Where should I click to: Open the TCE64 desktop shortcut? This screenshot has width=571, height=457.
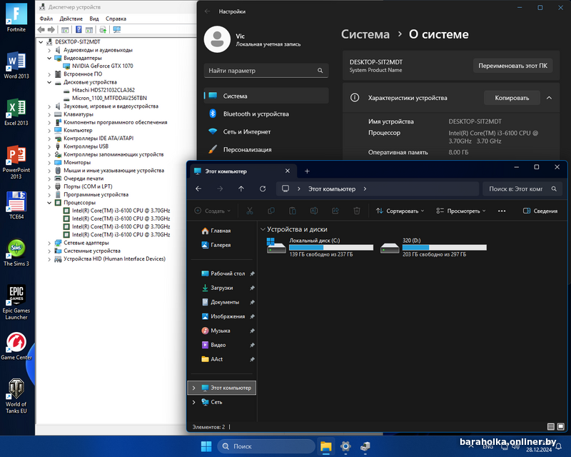(x=16, y=205)
